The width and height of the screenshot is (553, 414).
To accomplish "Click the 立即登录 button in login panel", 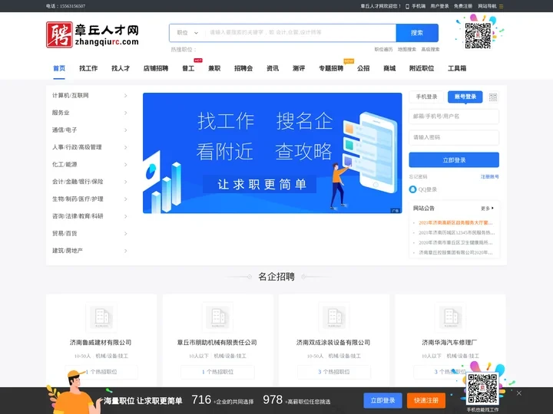I will click(454, 159).
